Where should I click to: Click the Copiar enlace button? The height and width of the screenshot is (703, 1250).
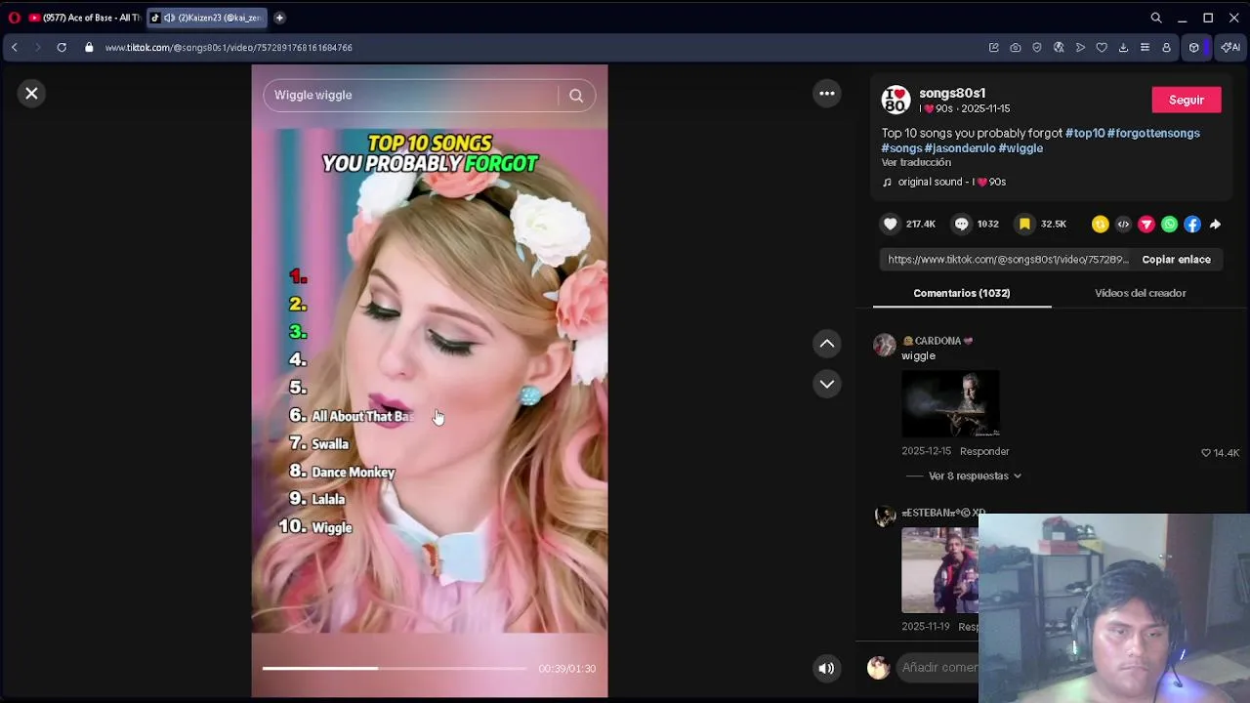pos(1176,260)
